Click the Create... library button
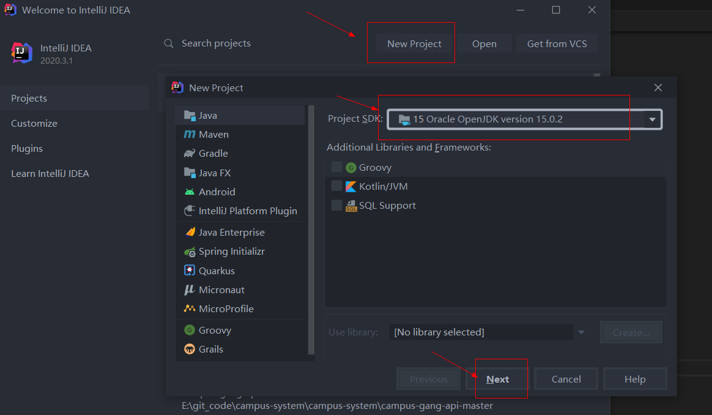Viewport: 712px width, 415px height. pos(631,332)
